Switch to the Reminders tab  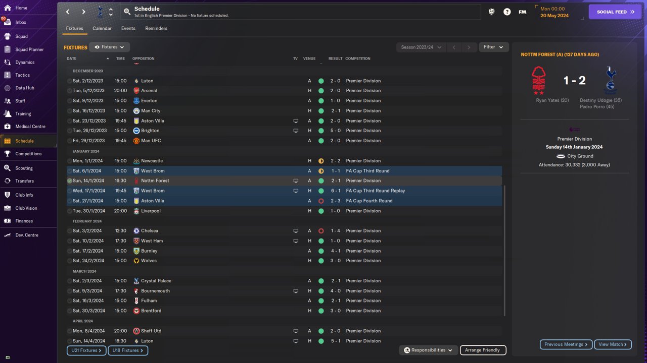(x=156, y=28)
